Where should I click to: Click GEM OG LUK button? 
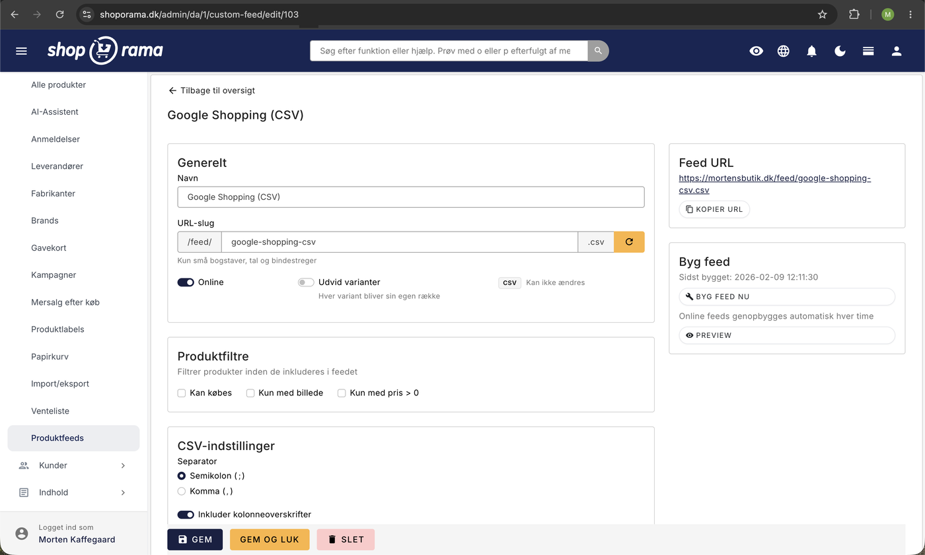point(270,539)
